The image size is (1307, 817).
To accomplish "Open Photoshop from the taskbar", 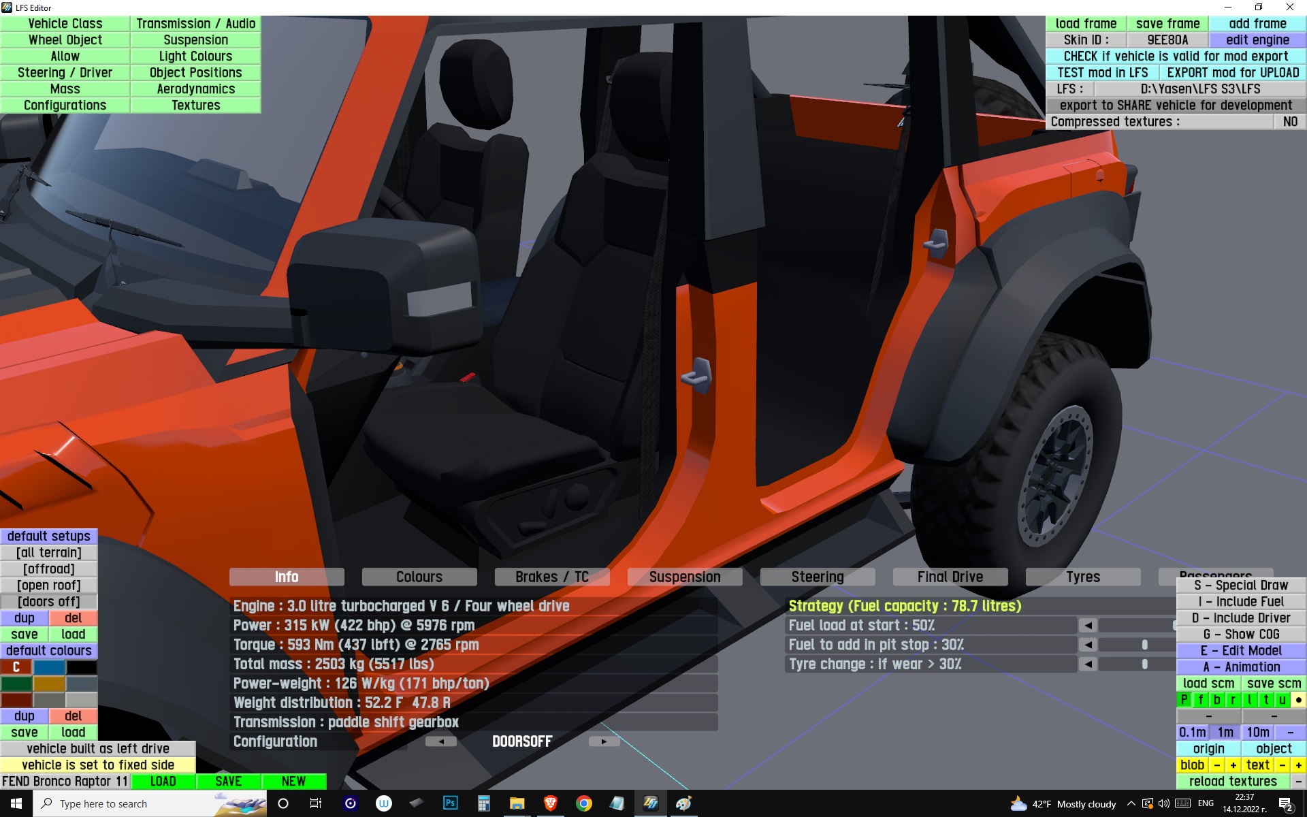I will click(450, 803).
